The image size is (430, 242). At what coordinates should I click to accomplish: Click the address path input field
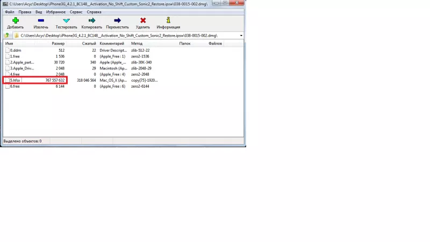click(x=127, y=35)
